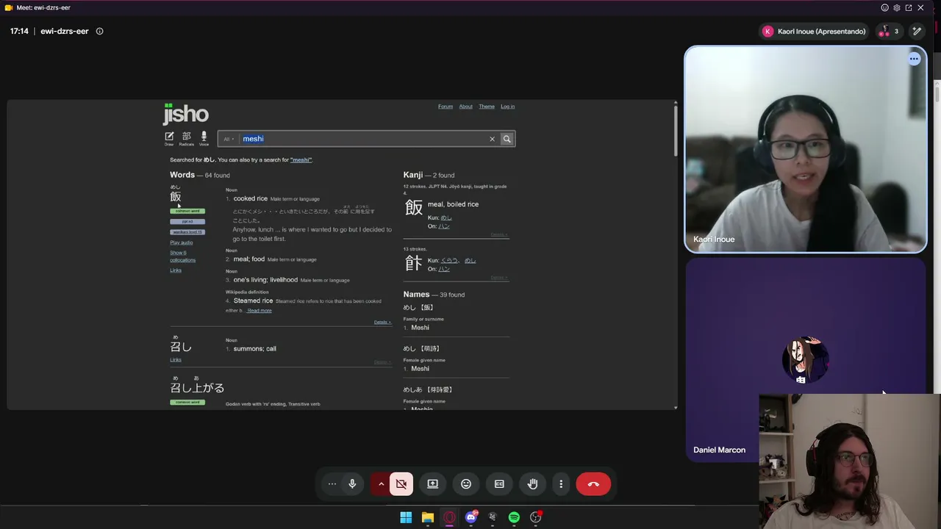Click the 'Names — 39 found' heading

pyautogui.click(x=434, y=295)
